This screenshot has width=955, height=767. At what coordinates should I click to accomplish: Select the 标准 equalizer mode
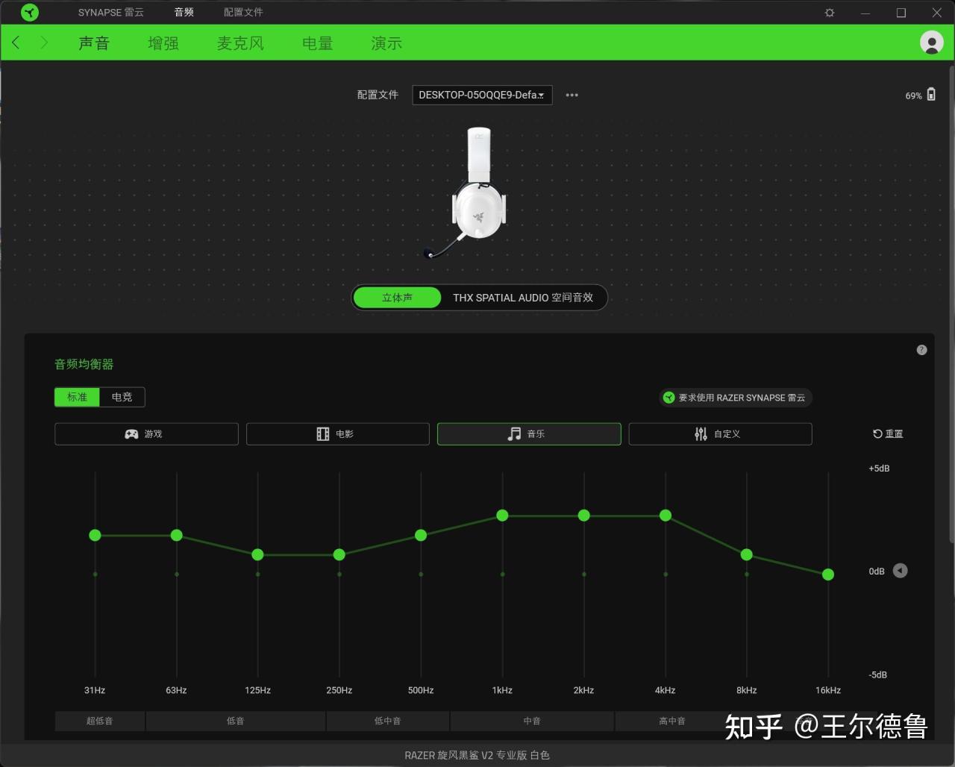(78, 397)
